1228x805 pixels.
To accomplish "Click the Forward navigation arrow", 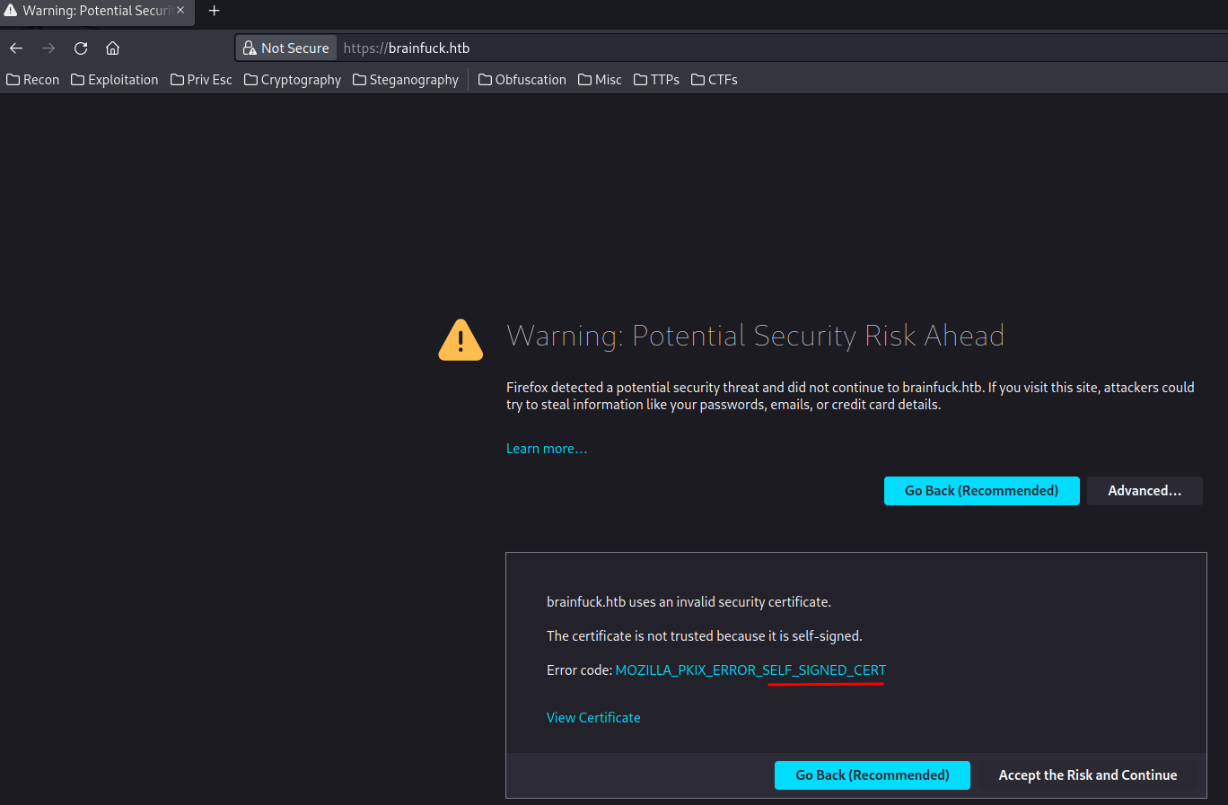I will tap(48, 48).
